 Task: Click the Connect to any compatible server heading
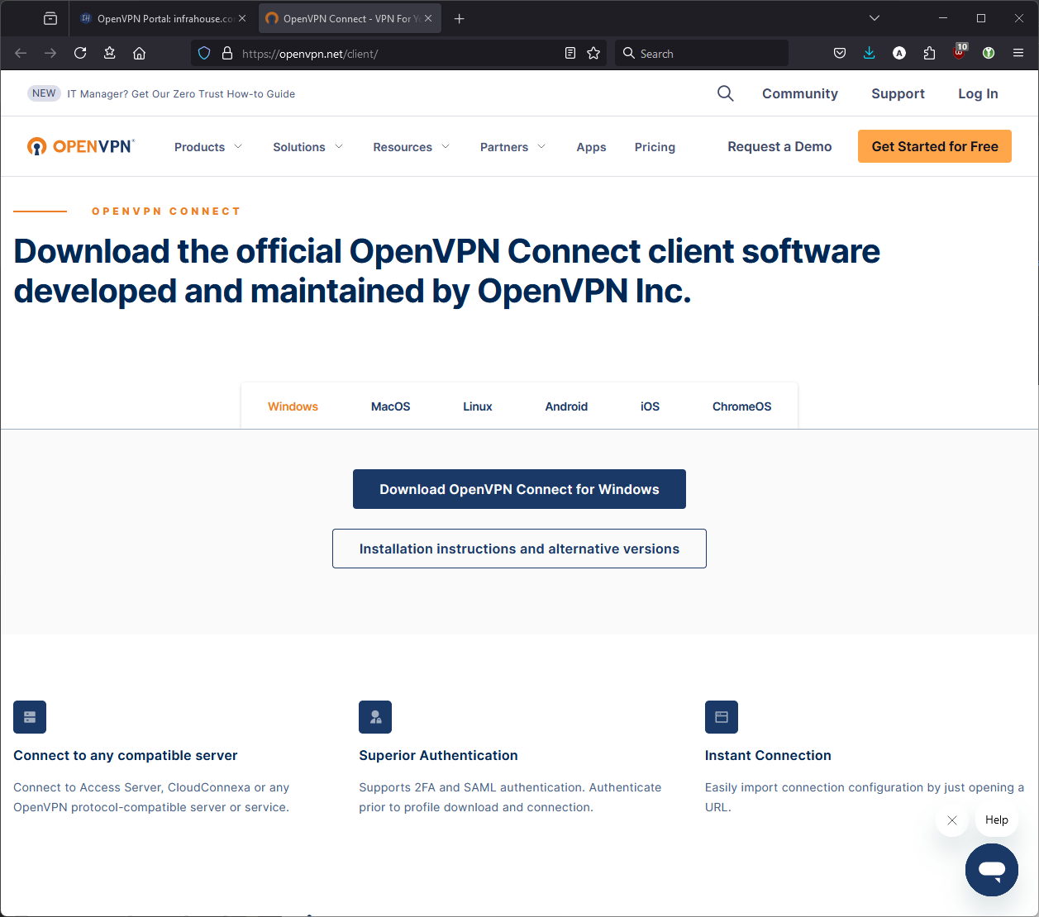[x=126, y=755]
